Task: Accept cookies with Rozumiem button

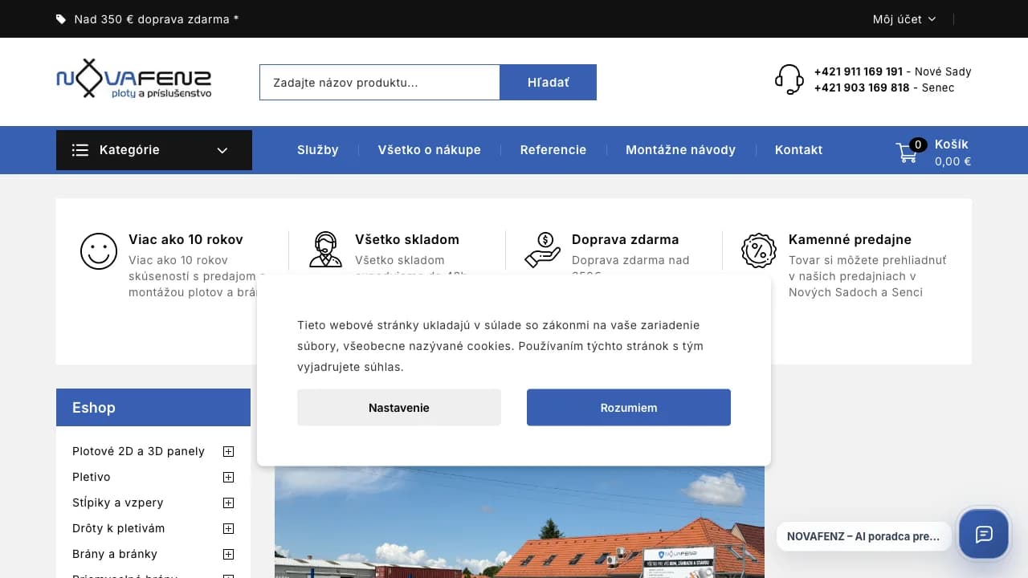Action: click(x=629, y=408)
